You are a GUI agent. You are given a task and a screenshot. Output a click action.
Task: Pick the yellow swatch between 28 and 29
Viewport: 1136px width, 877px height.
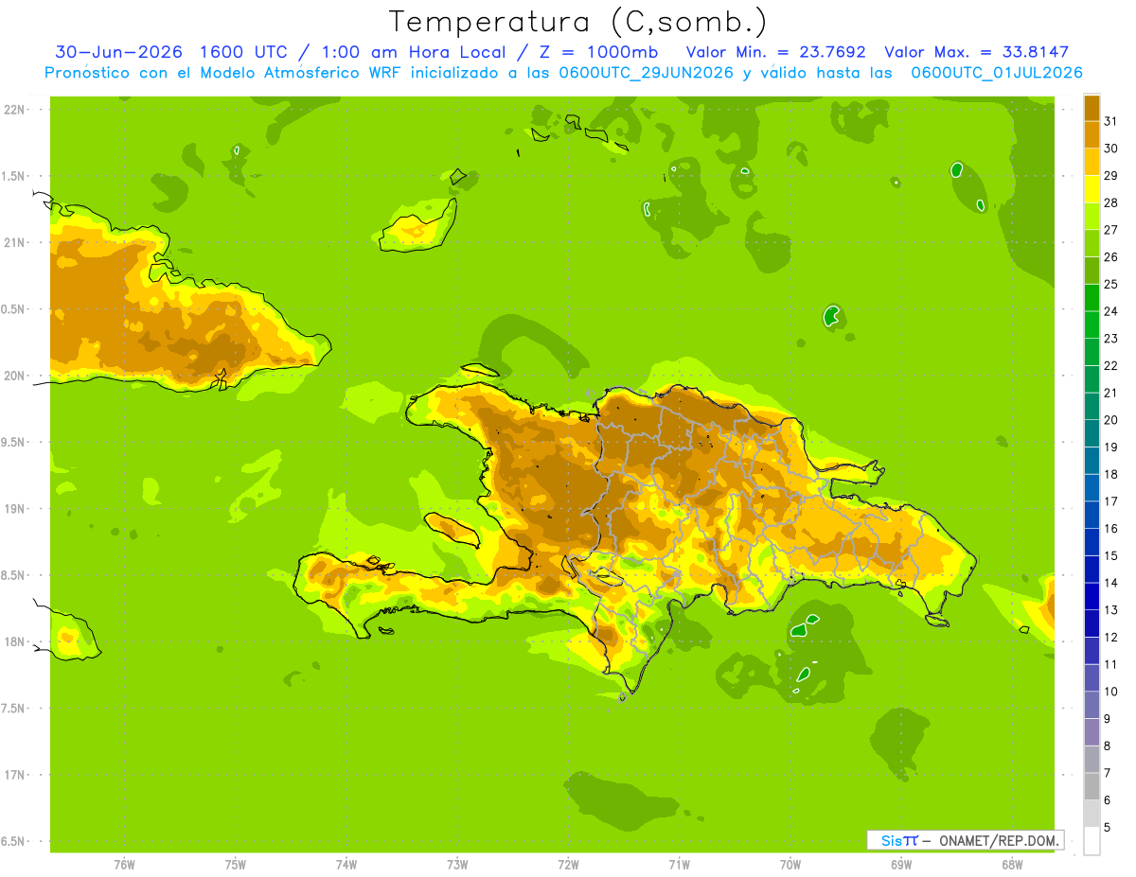click(x=1092, y=189)
